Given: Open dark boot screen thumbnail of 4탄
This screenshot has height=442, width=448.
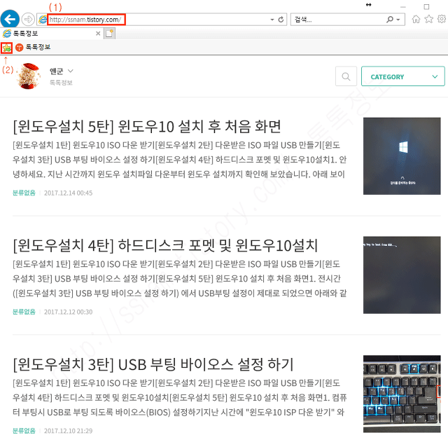Looking at the screenshot, I should (x=402, y=275).
